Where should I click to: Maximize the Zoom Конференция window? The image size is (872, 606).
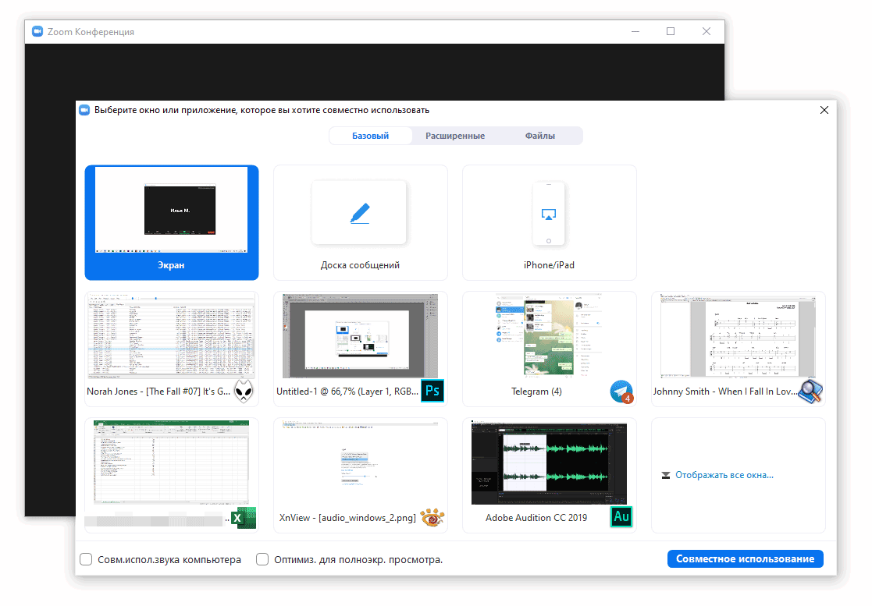coord(671,32)
